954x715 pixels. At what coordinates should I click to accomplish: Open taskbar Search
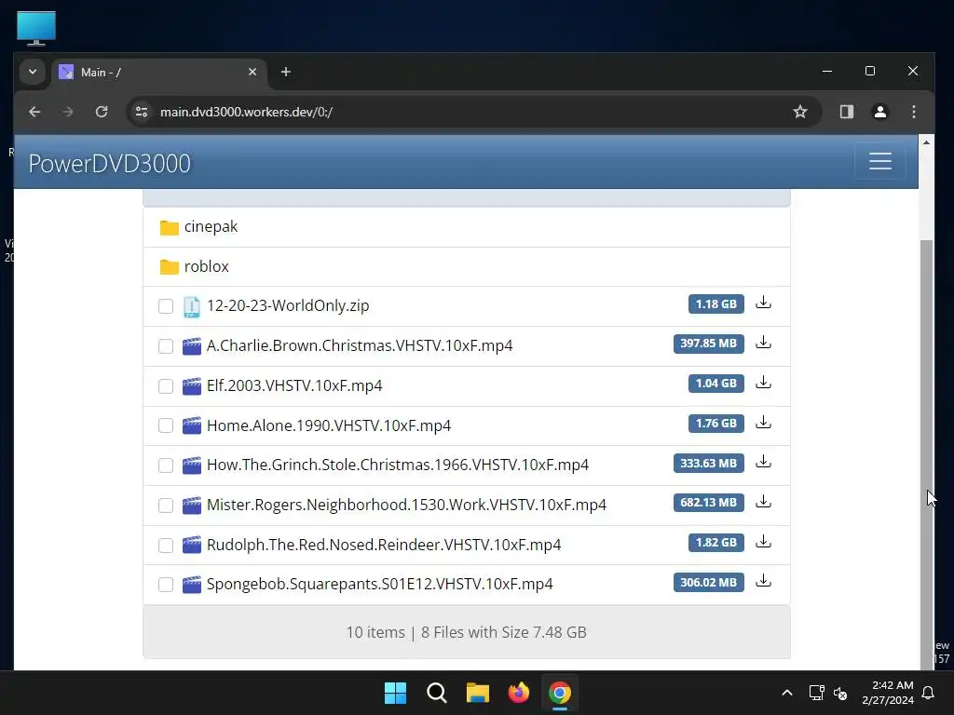tap(436, 693)
